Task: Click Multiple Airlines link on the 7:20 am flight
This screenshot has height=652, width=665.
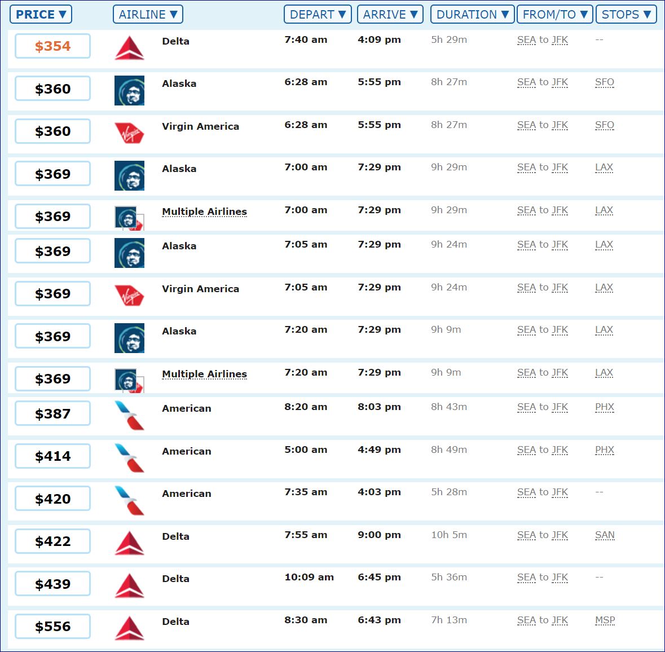Action: click(x=204, y=374)
